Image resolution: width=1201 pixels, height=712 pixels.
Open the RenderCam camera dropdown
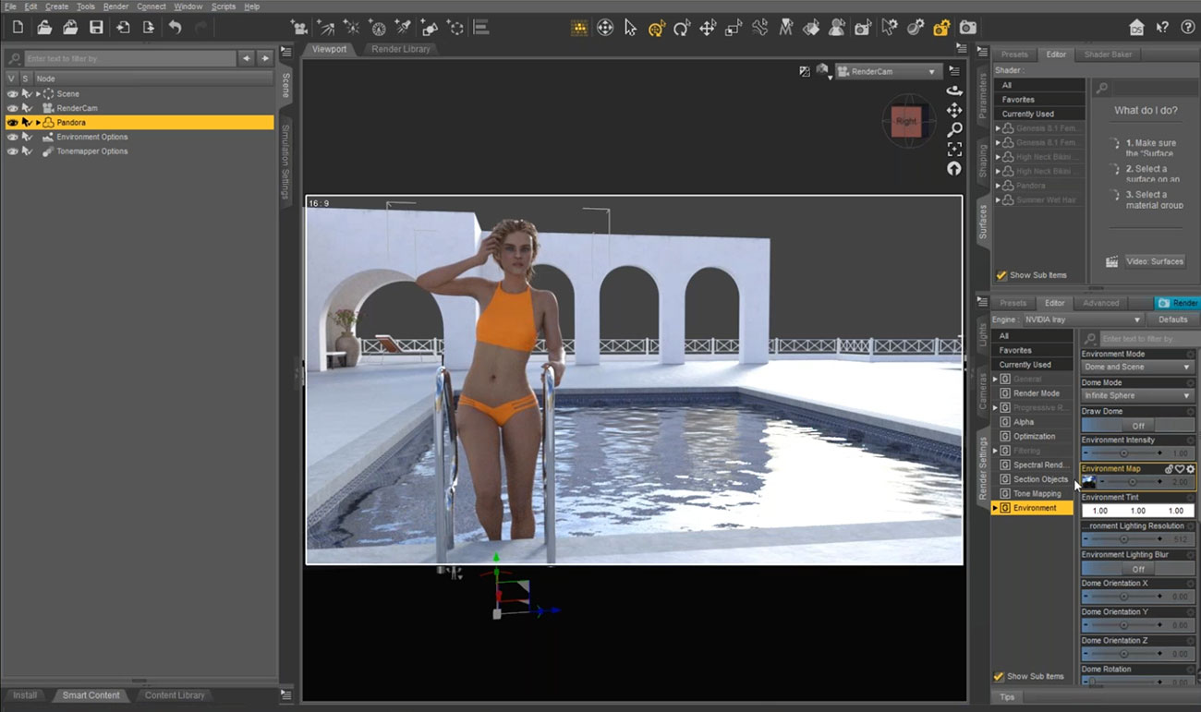pyautogui.click(x=888, y=71)
